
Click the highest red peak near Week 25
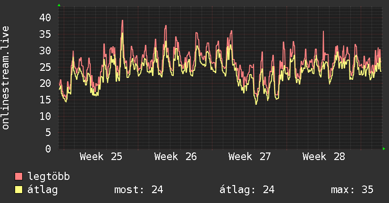(x=122, y=21)
